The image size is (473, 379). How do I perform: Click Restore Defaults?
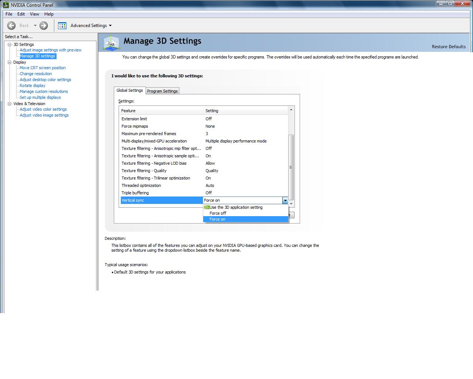tap(449, 47)
